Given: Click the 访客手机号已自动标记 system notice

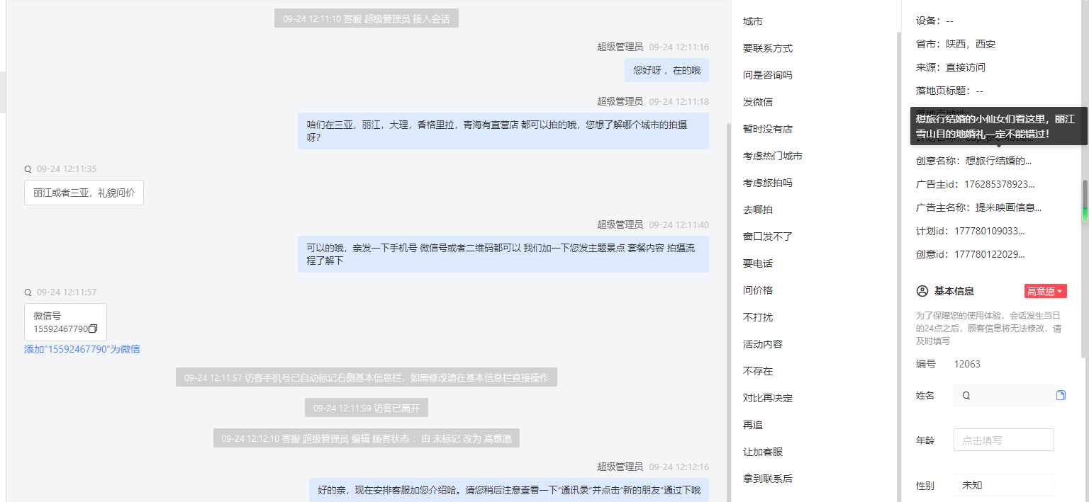Looking at the screenshot, I should pos(367,377).
